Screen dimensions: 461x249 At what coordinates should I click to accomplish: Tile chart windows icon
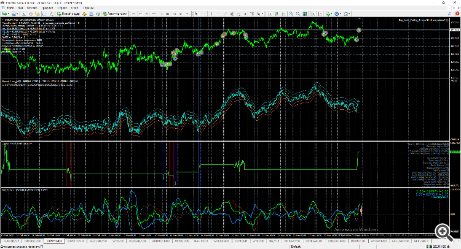click(305, 13)
